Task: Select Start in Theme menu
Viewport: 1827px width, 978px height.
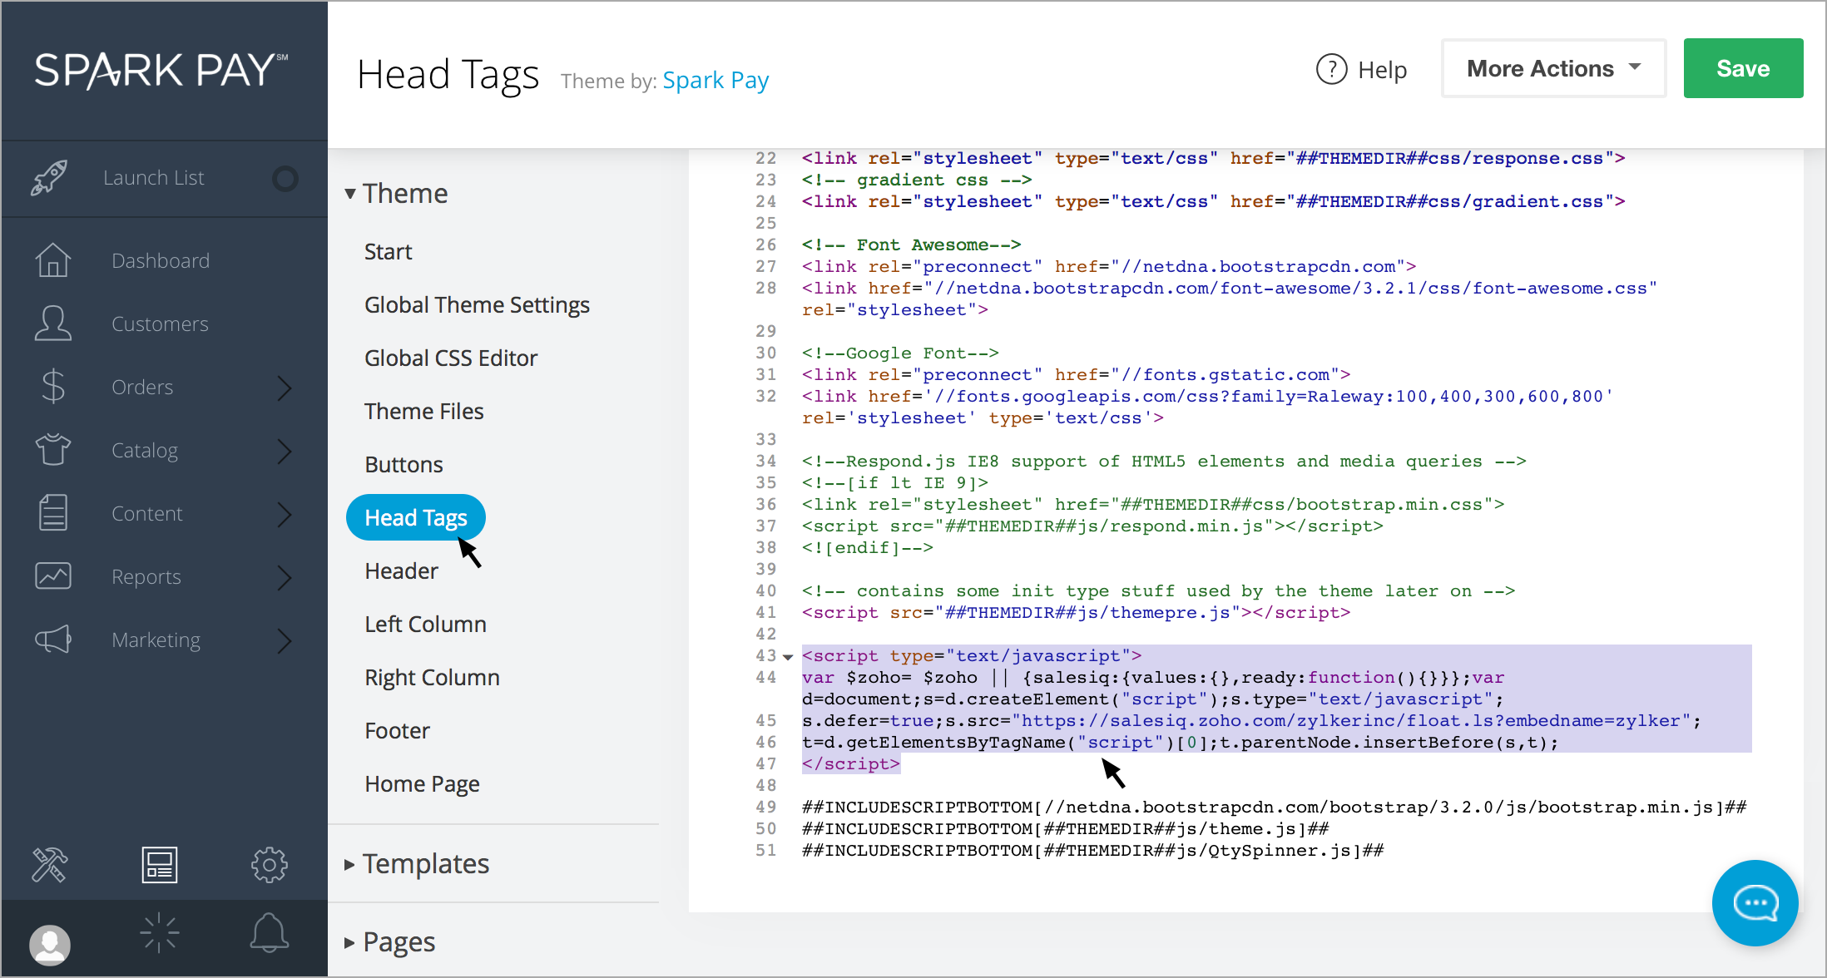Action: [388, 251]
